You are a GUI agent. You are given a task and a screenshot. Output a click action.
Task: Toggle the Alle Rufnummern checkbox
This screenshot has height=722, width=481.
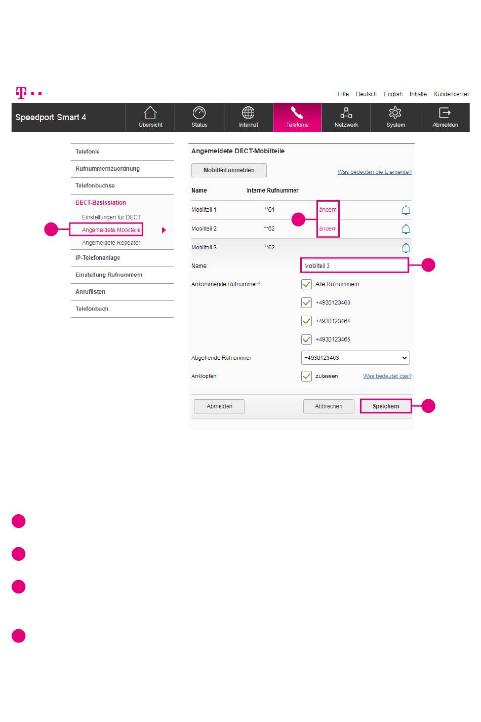click(306, 284)
